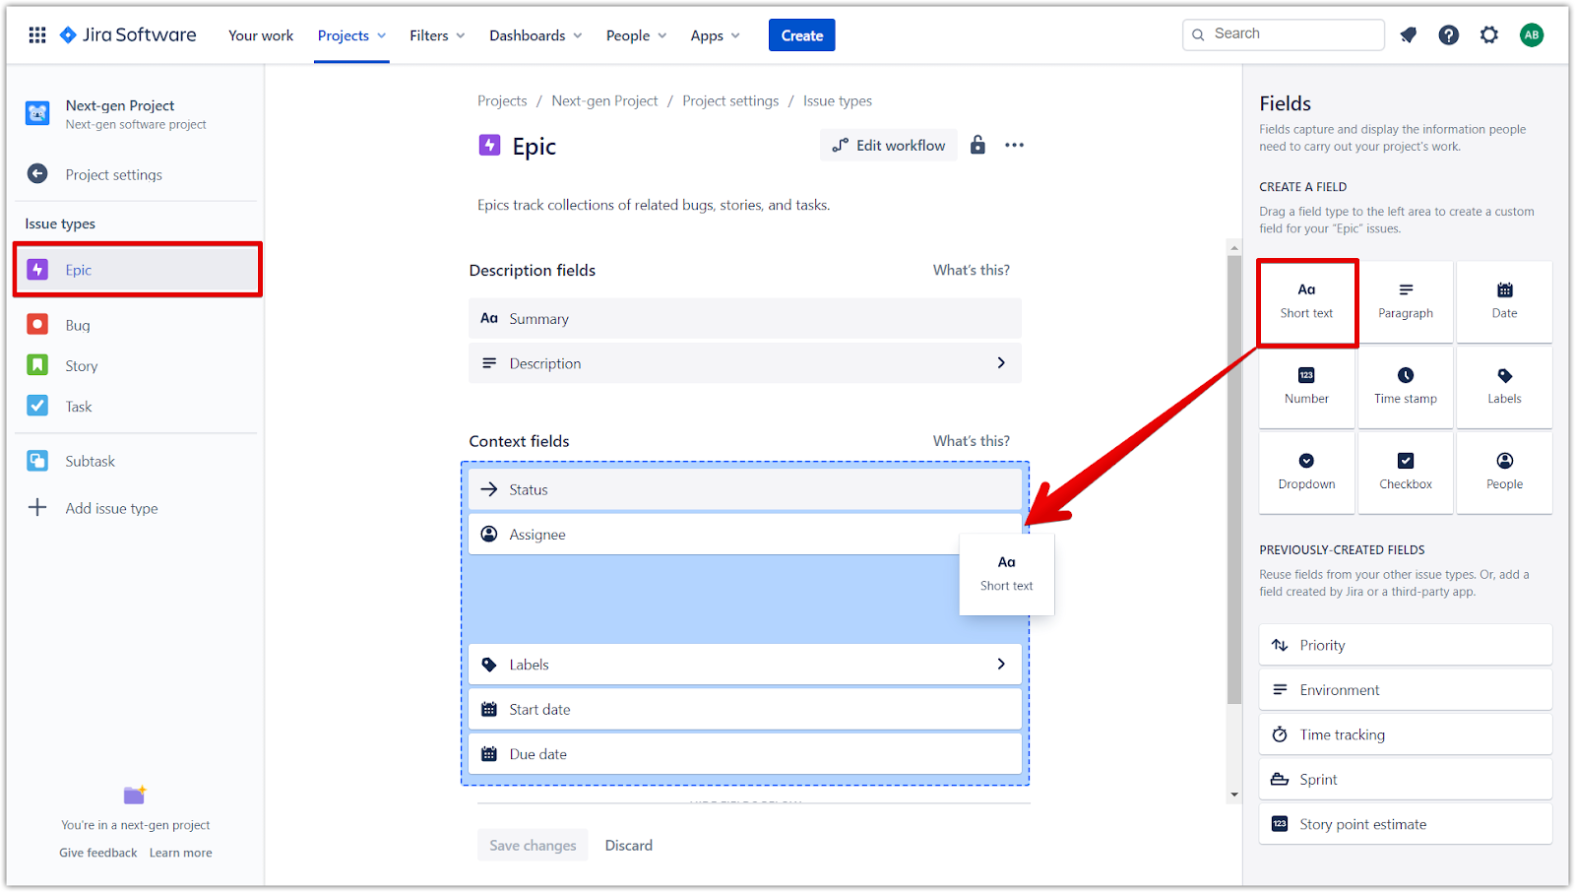Screen dimensions: 1575x892
Task: Select the Checkbox field type tile
Action: [x=1406, y=473]
